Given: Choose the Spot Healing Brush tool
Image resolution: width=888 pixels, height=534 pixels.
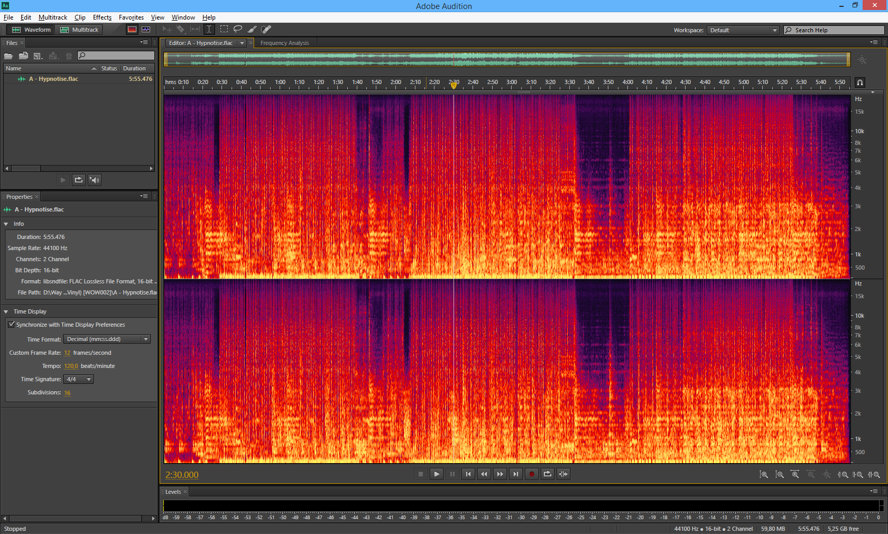Looking at the screenshot, I should pos(266,30).
